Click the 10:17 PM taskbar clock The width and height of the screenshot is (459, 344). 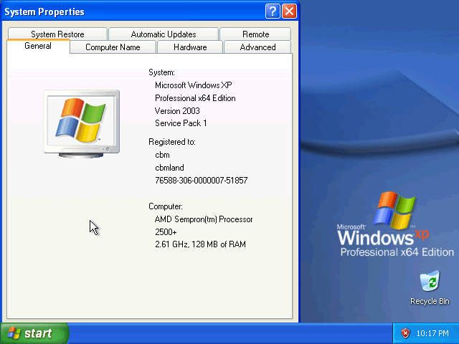[x=432, y=333]
